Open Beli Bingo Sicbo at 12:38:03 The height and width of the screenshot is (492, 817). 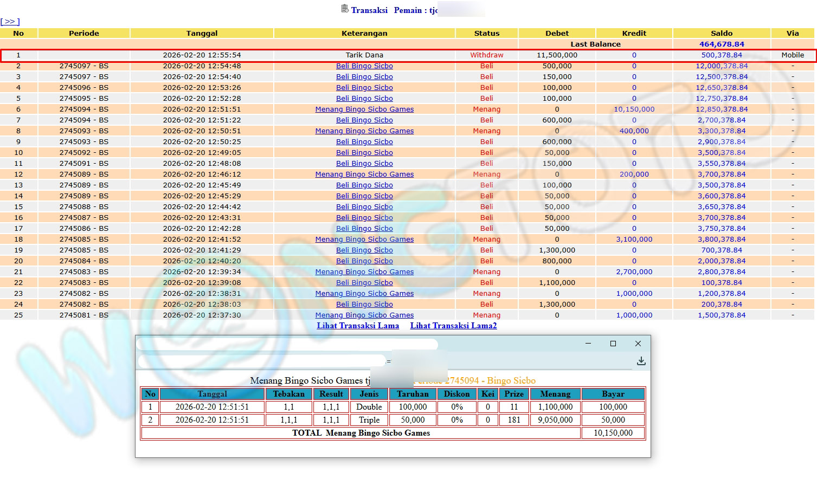(x=364, y=305)
